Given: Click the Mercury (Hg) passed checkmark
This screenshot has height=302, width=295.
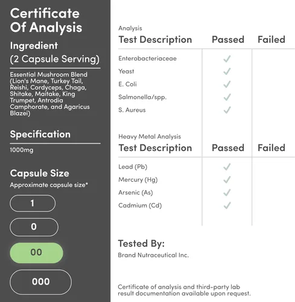Looking at the screenshot, I should pyautogui.click(x=227, y=179).
